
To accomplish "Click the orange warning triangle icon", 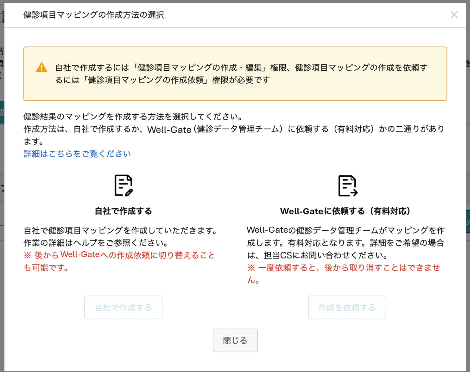I will click(41, 67).
